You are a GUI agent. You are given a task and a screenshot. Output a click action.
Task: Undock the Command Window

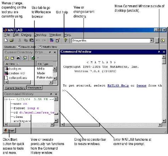pyautogui.click(x=159, y=52)
